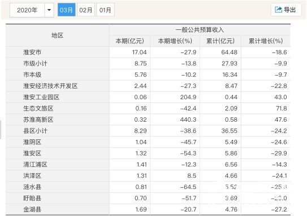Click the 8.75 value for 市级小计
The height and width of the screenshot is (216, 307).
click(x=141, y=64)
